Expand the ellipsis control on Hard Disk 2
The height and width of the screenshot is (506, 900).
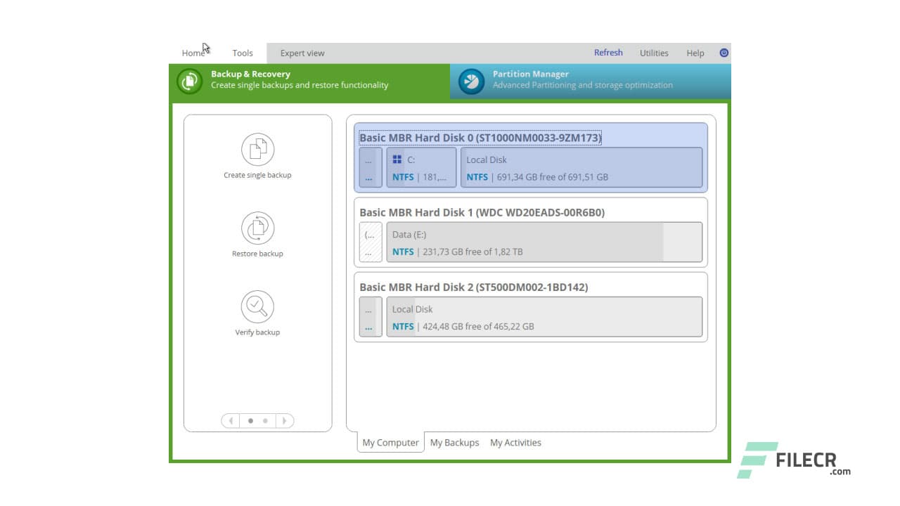tap(370, 317)
